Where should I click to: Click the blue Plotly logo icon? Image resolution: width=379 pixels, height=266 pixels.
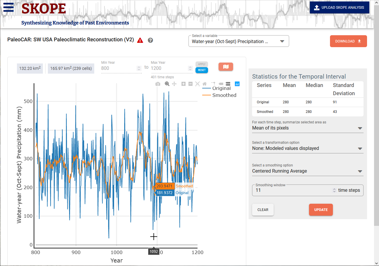coord(237,84)
